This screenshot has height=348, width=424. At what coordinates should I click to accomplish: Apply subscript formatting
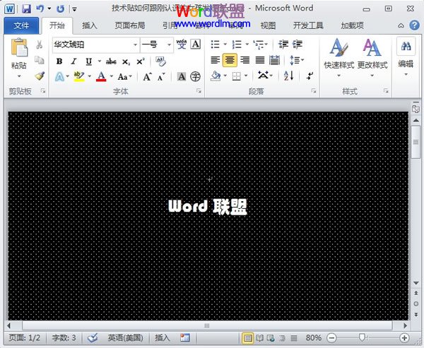126,62
